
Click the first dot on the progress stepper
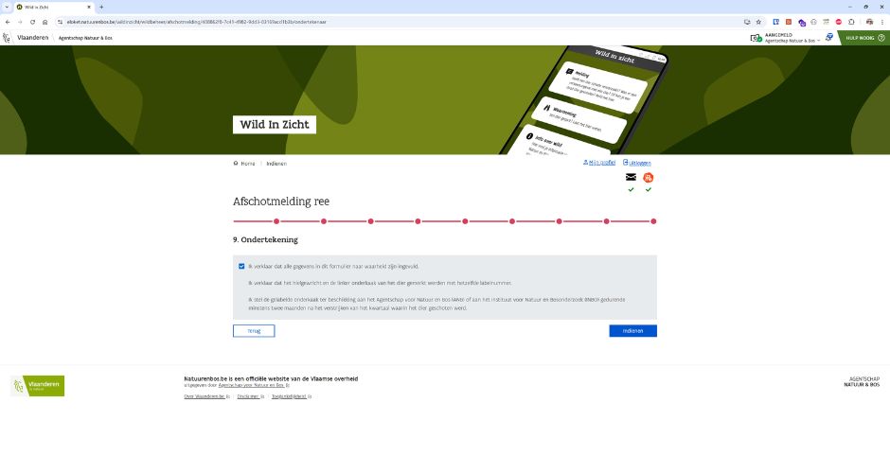click(236, 221)
